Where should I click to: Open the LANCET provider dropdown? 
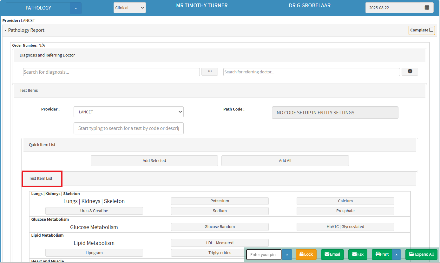click(x=128, y=112)
